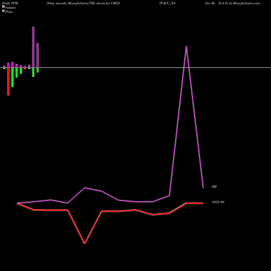
Task: Click the tallest magenta volume bar
Action: point(33,47)
